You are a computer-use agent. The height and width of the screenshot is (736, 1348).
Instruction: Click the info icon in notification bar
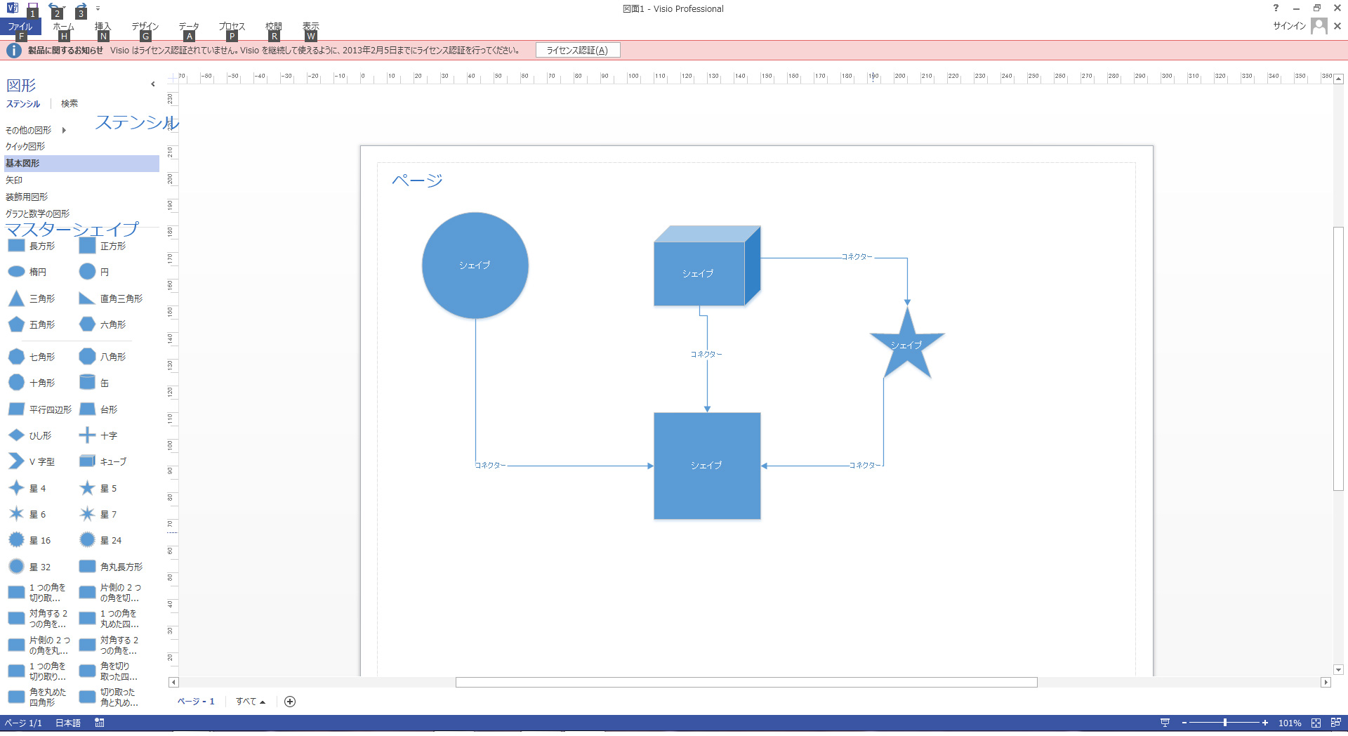pyautogui.click(x=13, y=51)
